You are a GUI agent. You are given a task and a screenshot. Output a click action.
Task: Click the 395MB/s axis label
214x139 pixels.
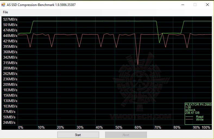(x=10, y=46)
